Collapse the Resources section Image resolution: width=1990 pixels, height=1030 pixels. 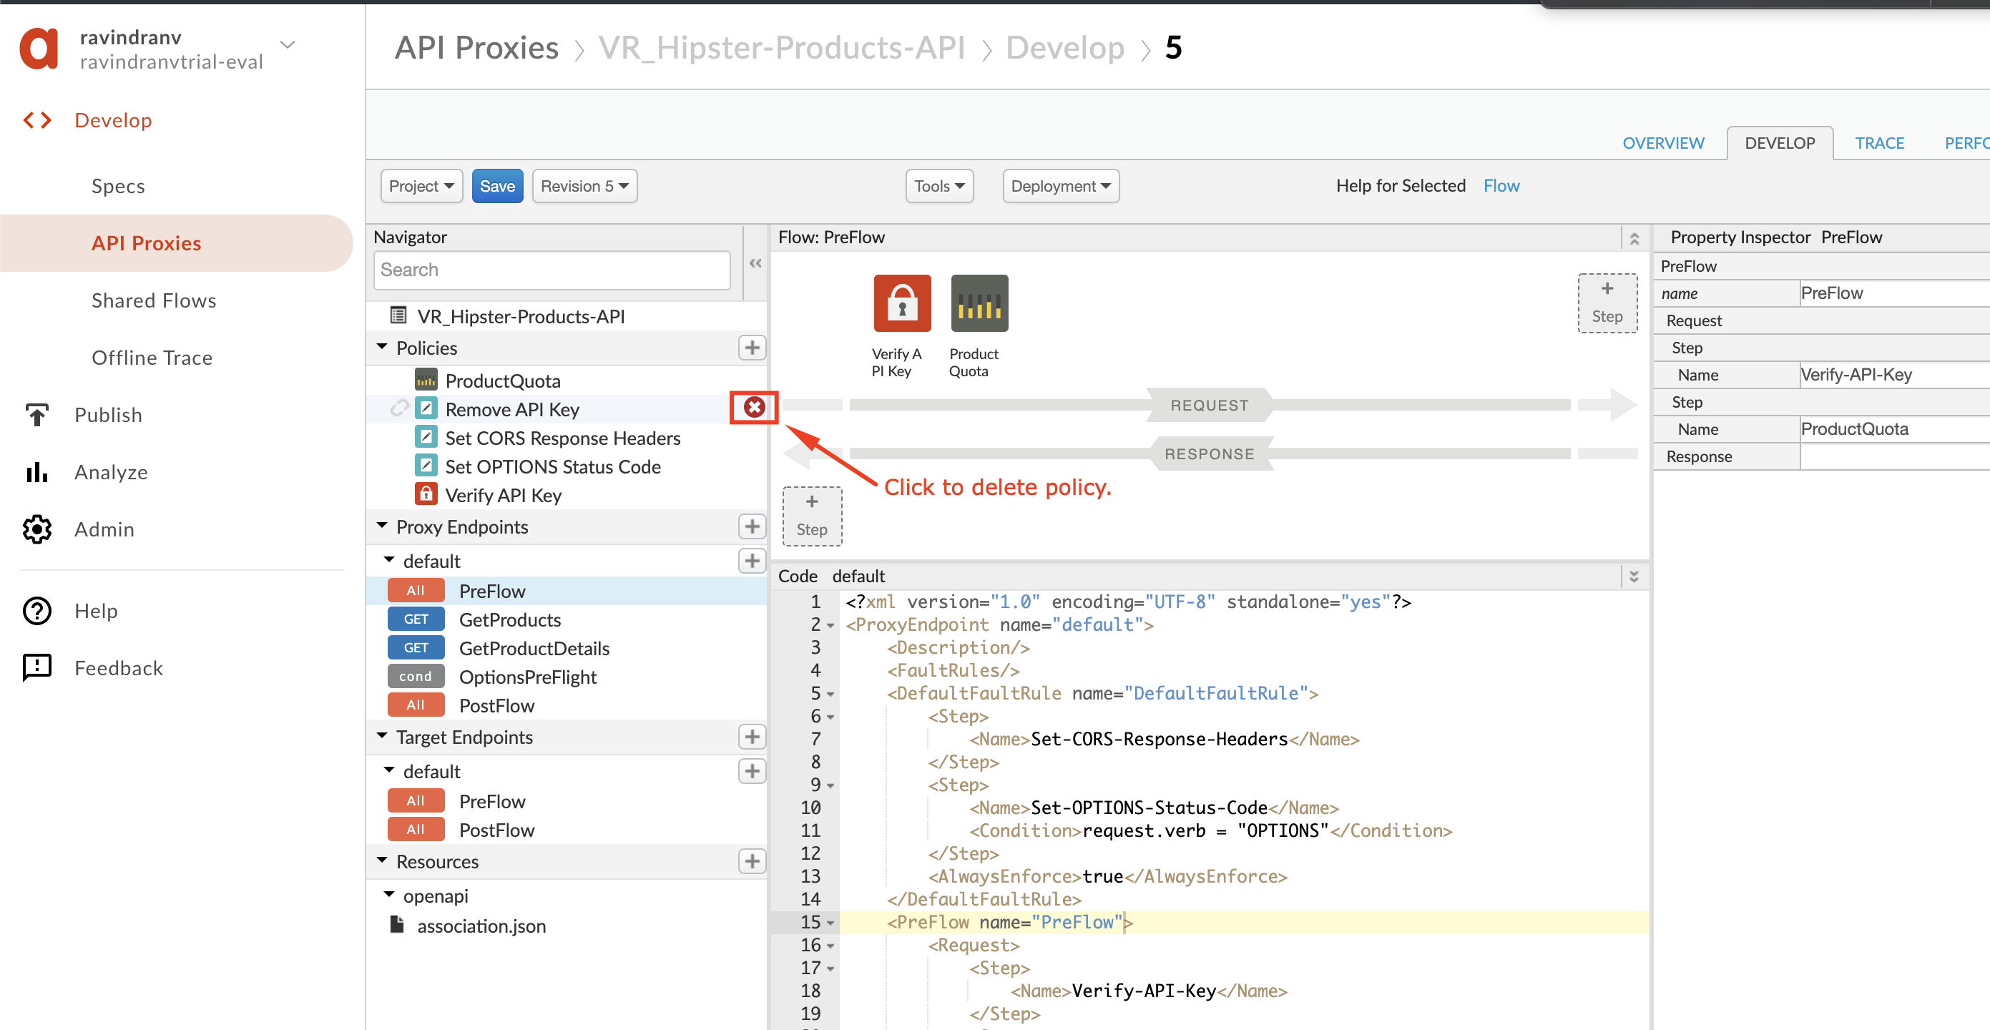click(x=383, y=860)
